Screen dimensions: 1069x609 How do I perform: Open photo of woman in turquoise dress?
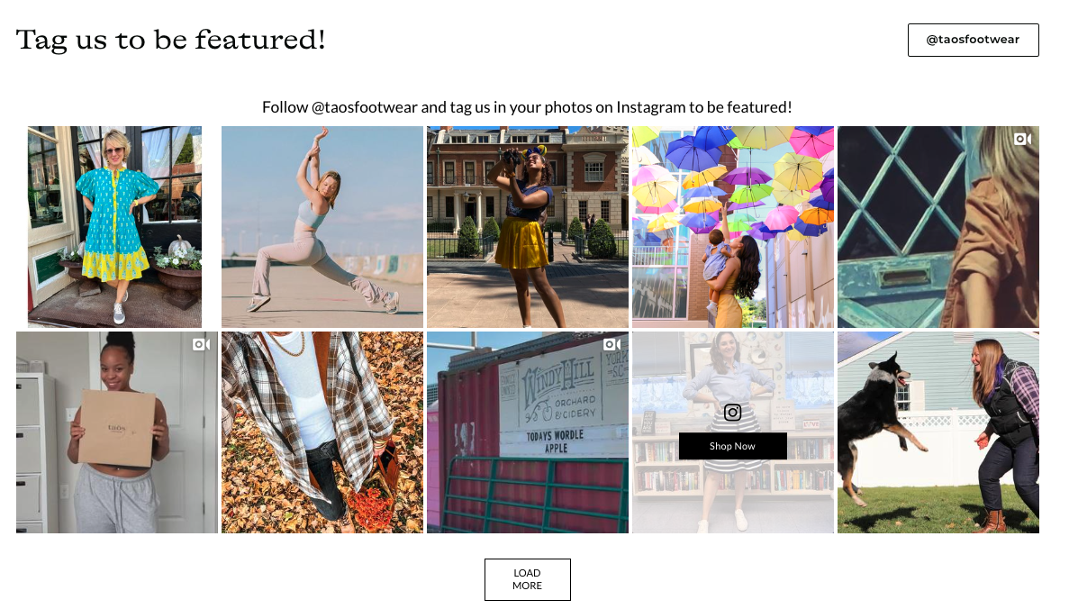pos(114,227)
